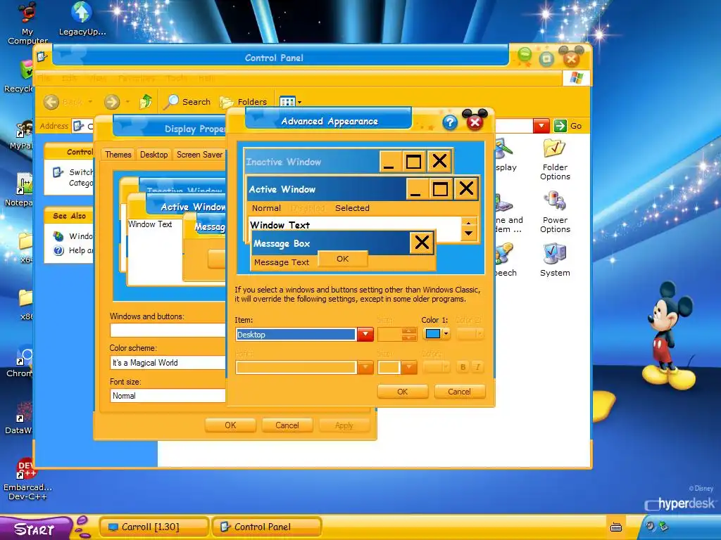Click OK in Display Properties dialog
721x540 pixels.
(x=230, y=425)
